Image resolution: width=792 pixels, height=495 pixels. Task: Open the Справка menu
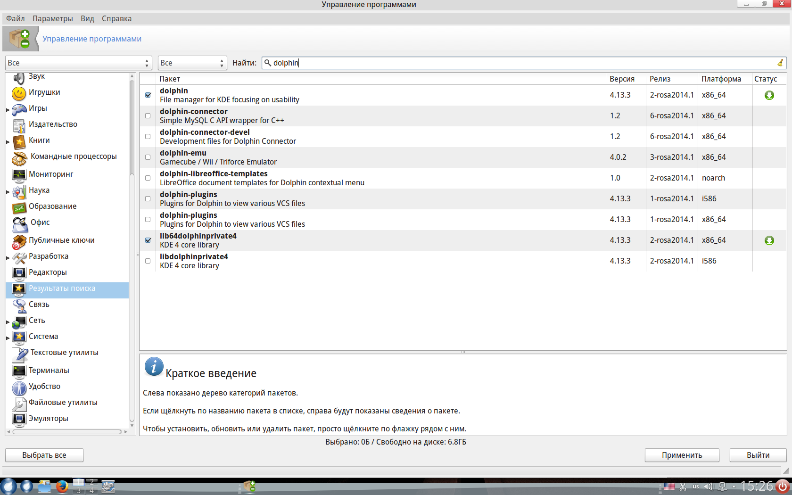tap(116, 18)
